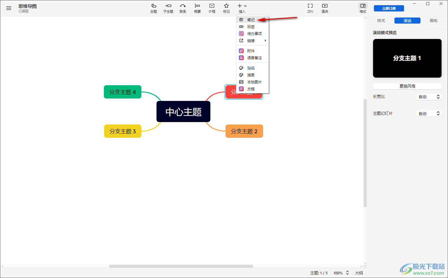Screen dimensions: 448x278
Task: Add a 外框 boundary
Action: tap(212, 8)
